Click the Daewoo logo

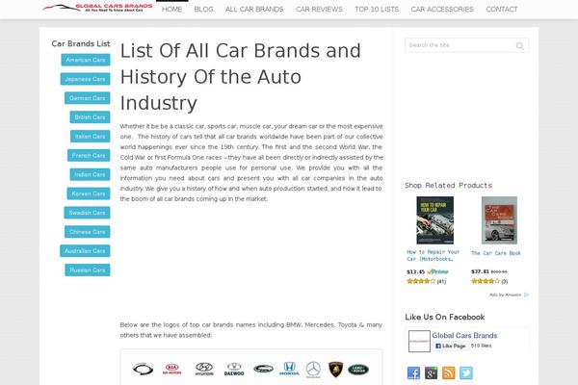[234, 369]
